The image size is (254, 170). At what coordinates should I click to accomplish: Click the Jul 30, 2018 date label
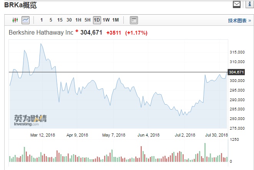point(216,135)
